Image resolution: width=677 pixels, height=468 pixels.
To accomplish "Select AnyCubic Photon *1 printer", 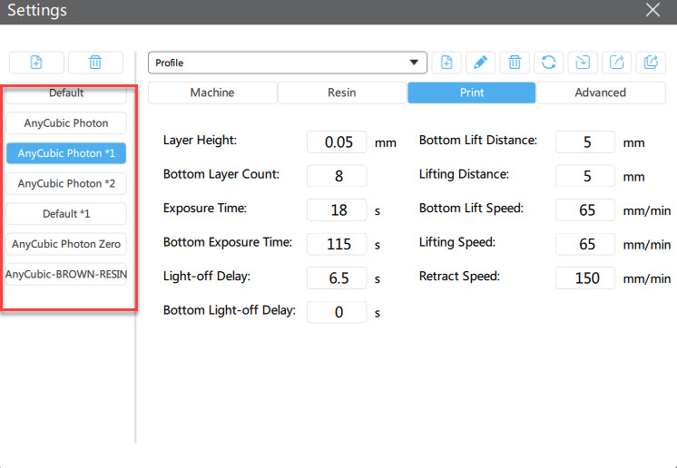I will click(x=66, y=153).
